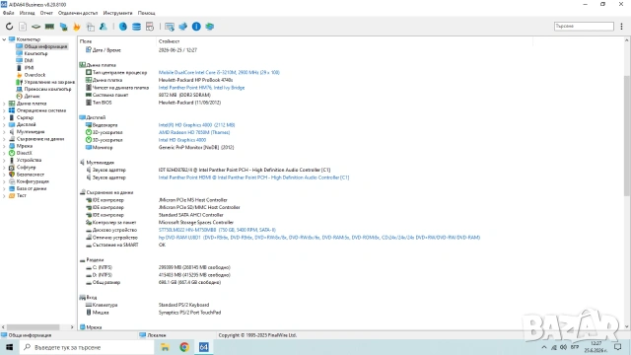Click the Refresh toolbar icon
The image size is (631, 355).
pos(9,27)
